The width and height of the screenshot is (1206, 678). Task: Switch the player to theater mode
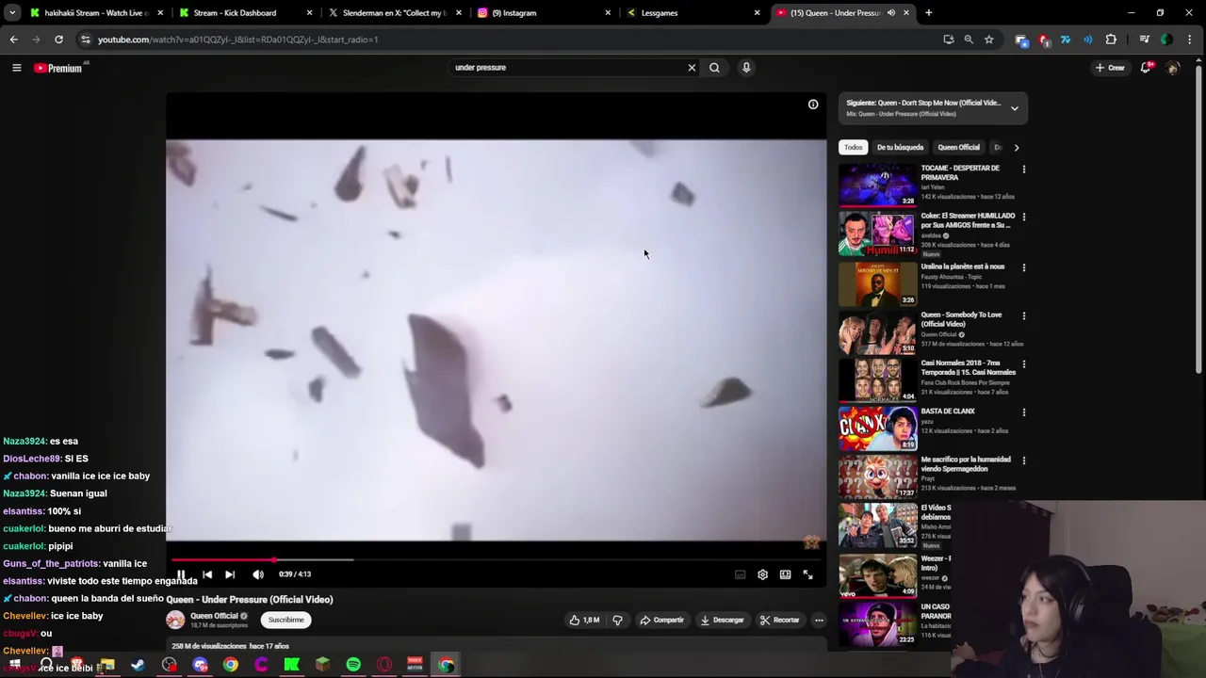tap(785, 574)
